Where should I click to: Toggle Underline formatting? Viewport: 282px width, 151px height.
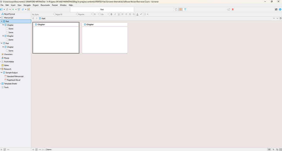119,14
